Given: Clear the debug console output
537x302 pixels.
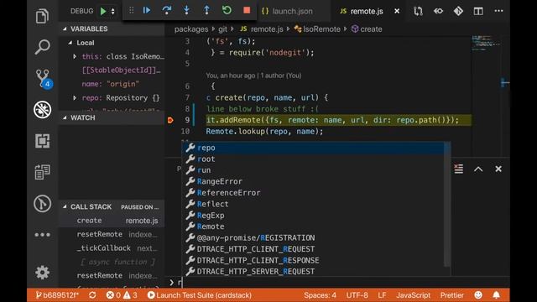Looking at the screenshot, I should pos(459,169).
